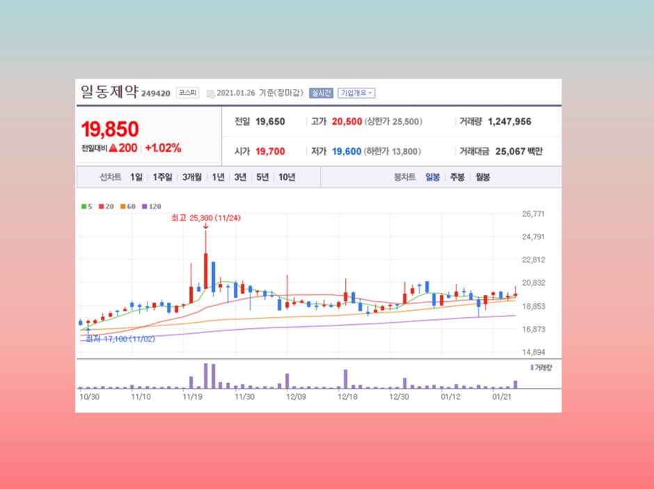Click the 11/10 date axis label
Screen dimensions: 654x489
[141, 396]
